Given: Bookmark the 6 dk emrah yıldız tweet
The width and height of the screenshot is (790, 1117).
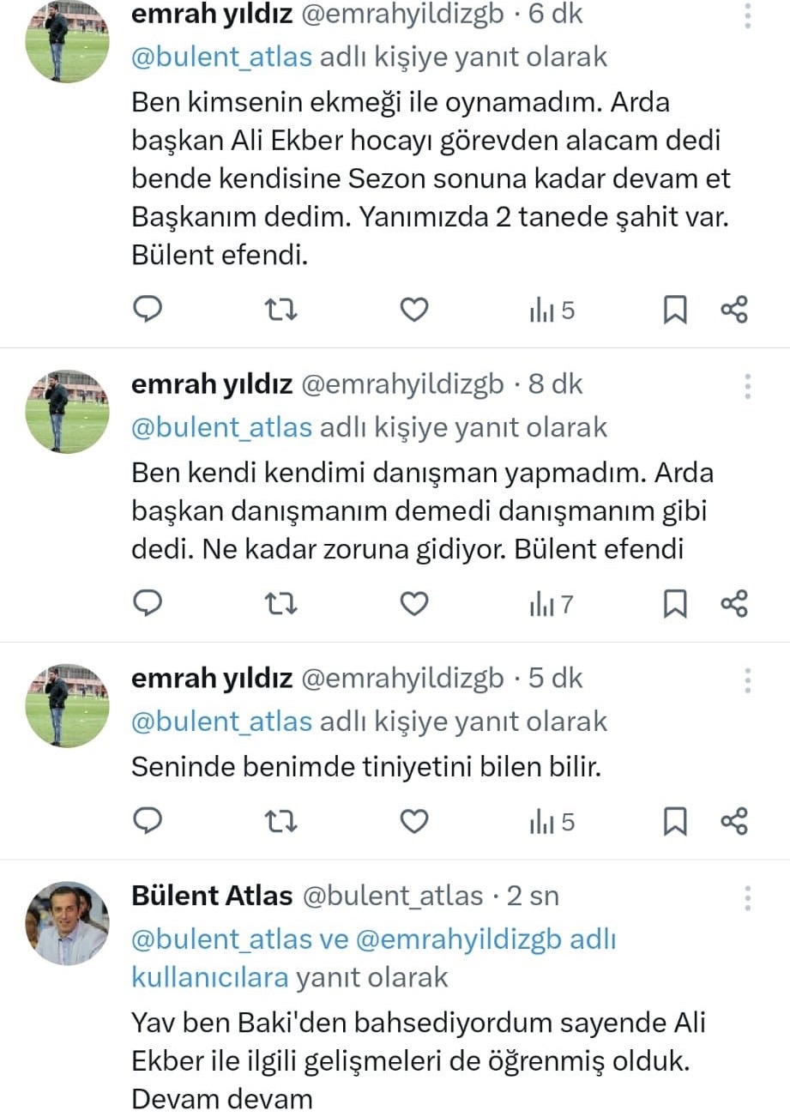Looking at the screenshot, I should (675, 310).
